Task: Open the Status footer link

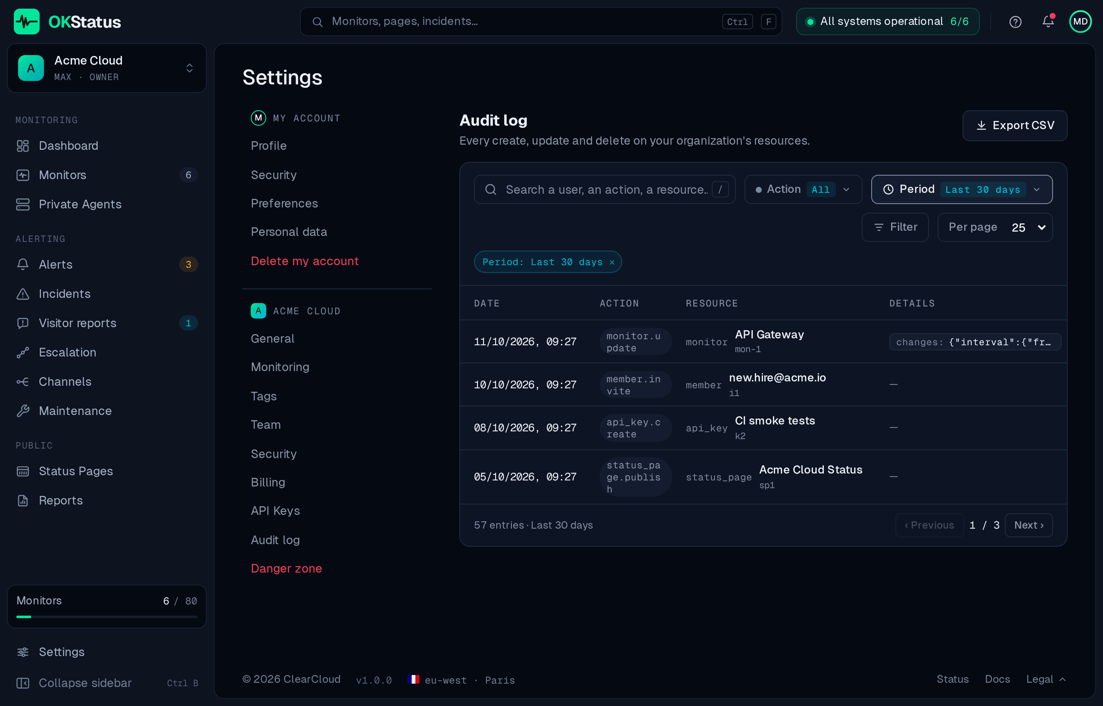Action: point(952,679)
